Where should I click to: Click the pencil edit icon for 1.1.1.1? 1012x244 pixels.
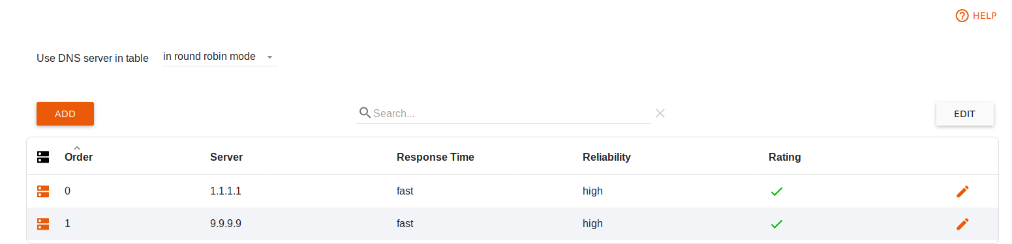coord(962,191)
